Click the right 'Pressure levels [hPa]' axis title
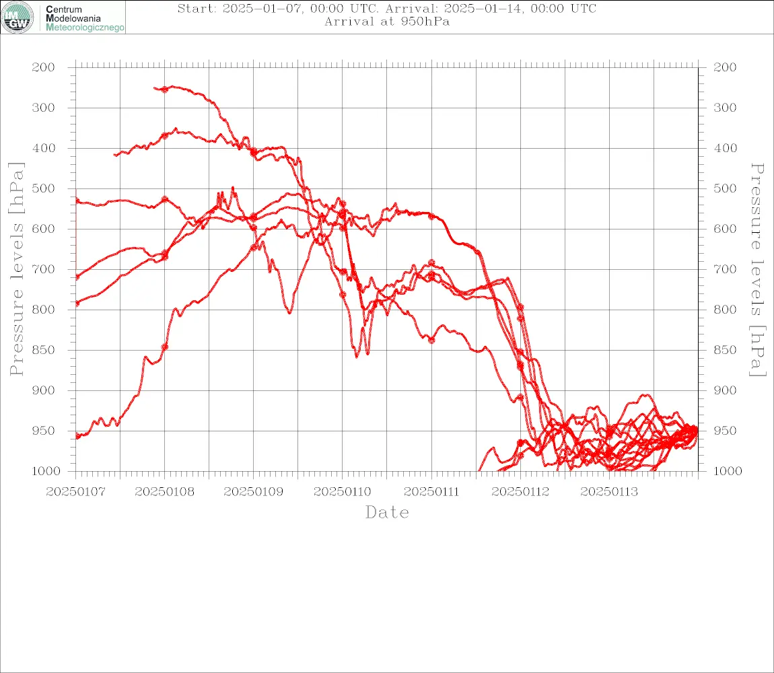This screenshot has height=673, width=774. (x=758, y=270)
